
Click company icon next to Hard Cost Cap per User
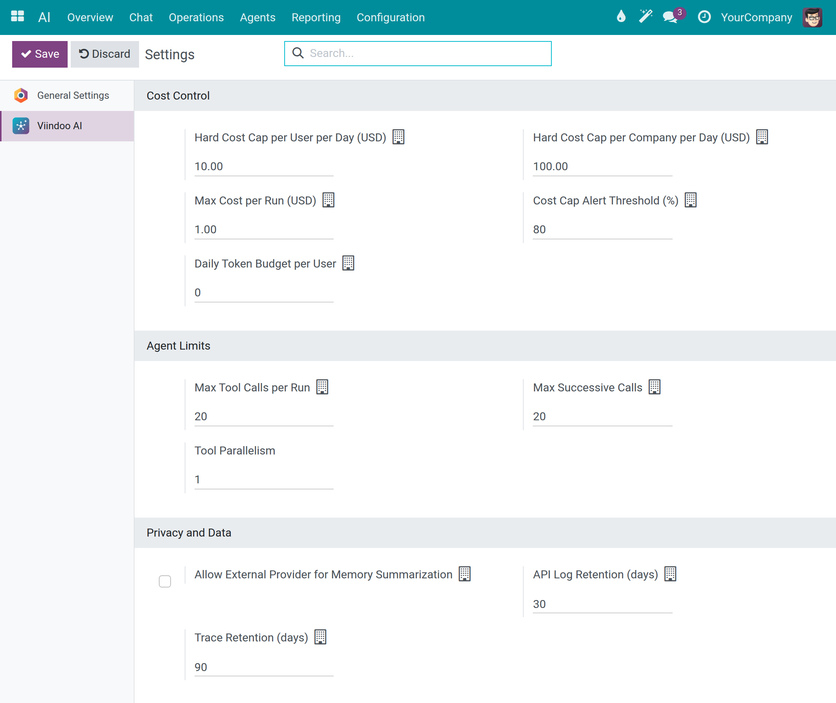[x=399, y=137]
